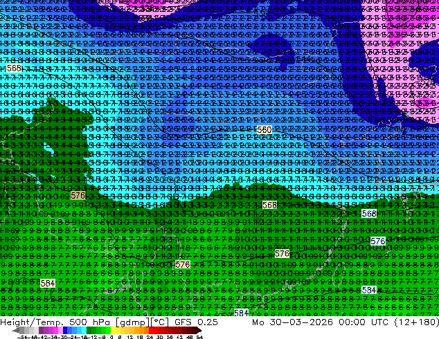Click the 568 label in the cyan area
Image resolution: width=439 pixels, height=339 pixels.
pyautogui.click(x=13, y=68)
